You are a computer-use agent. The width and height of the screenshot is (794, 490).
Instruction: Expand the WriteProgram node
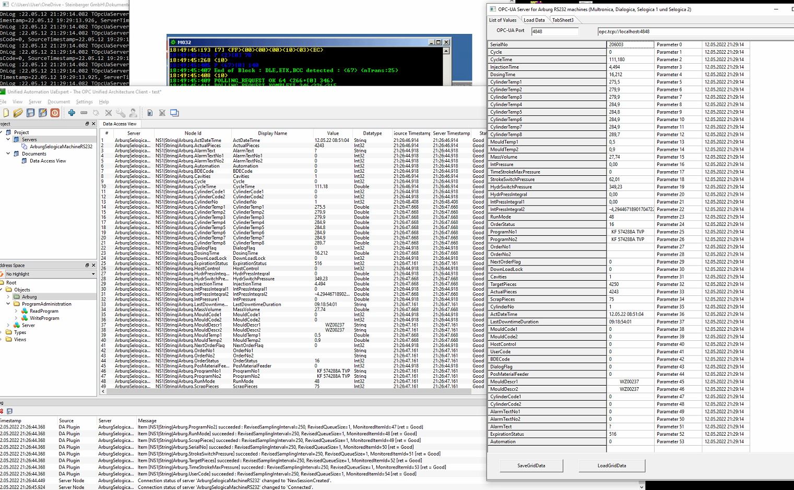[x=16, y=318]
